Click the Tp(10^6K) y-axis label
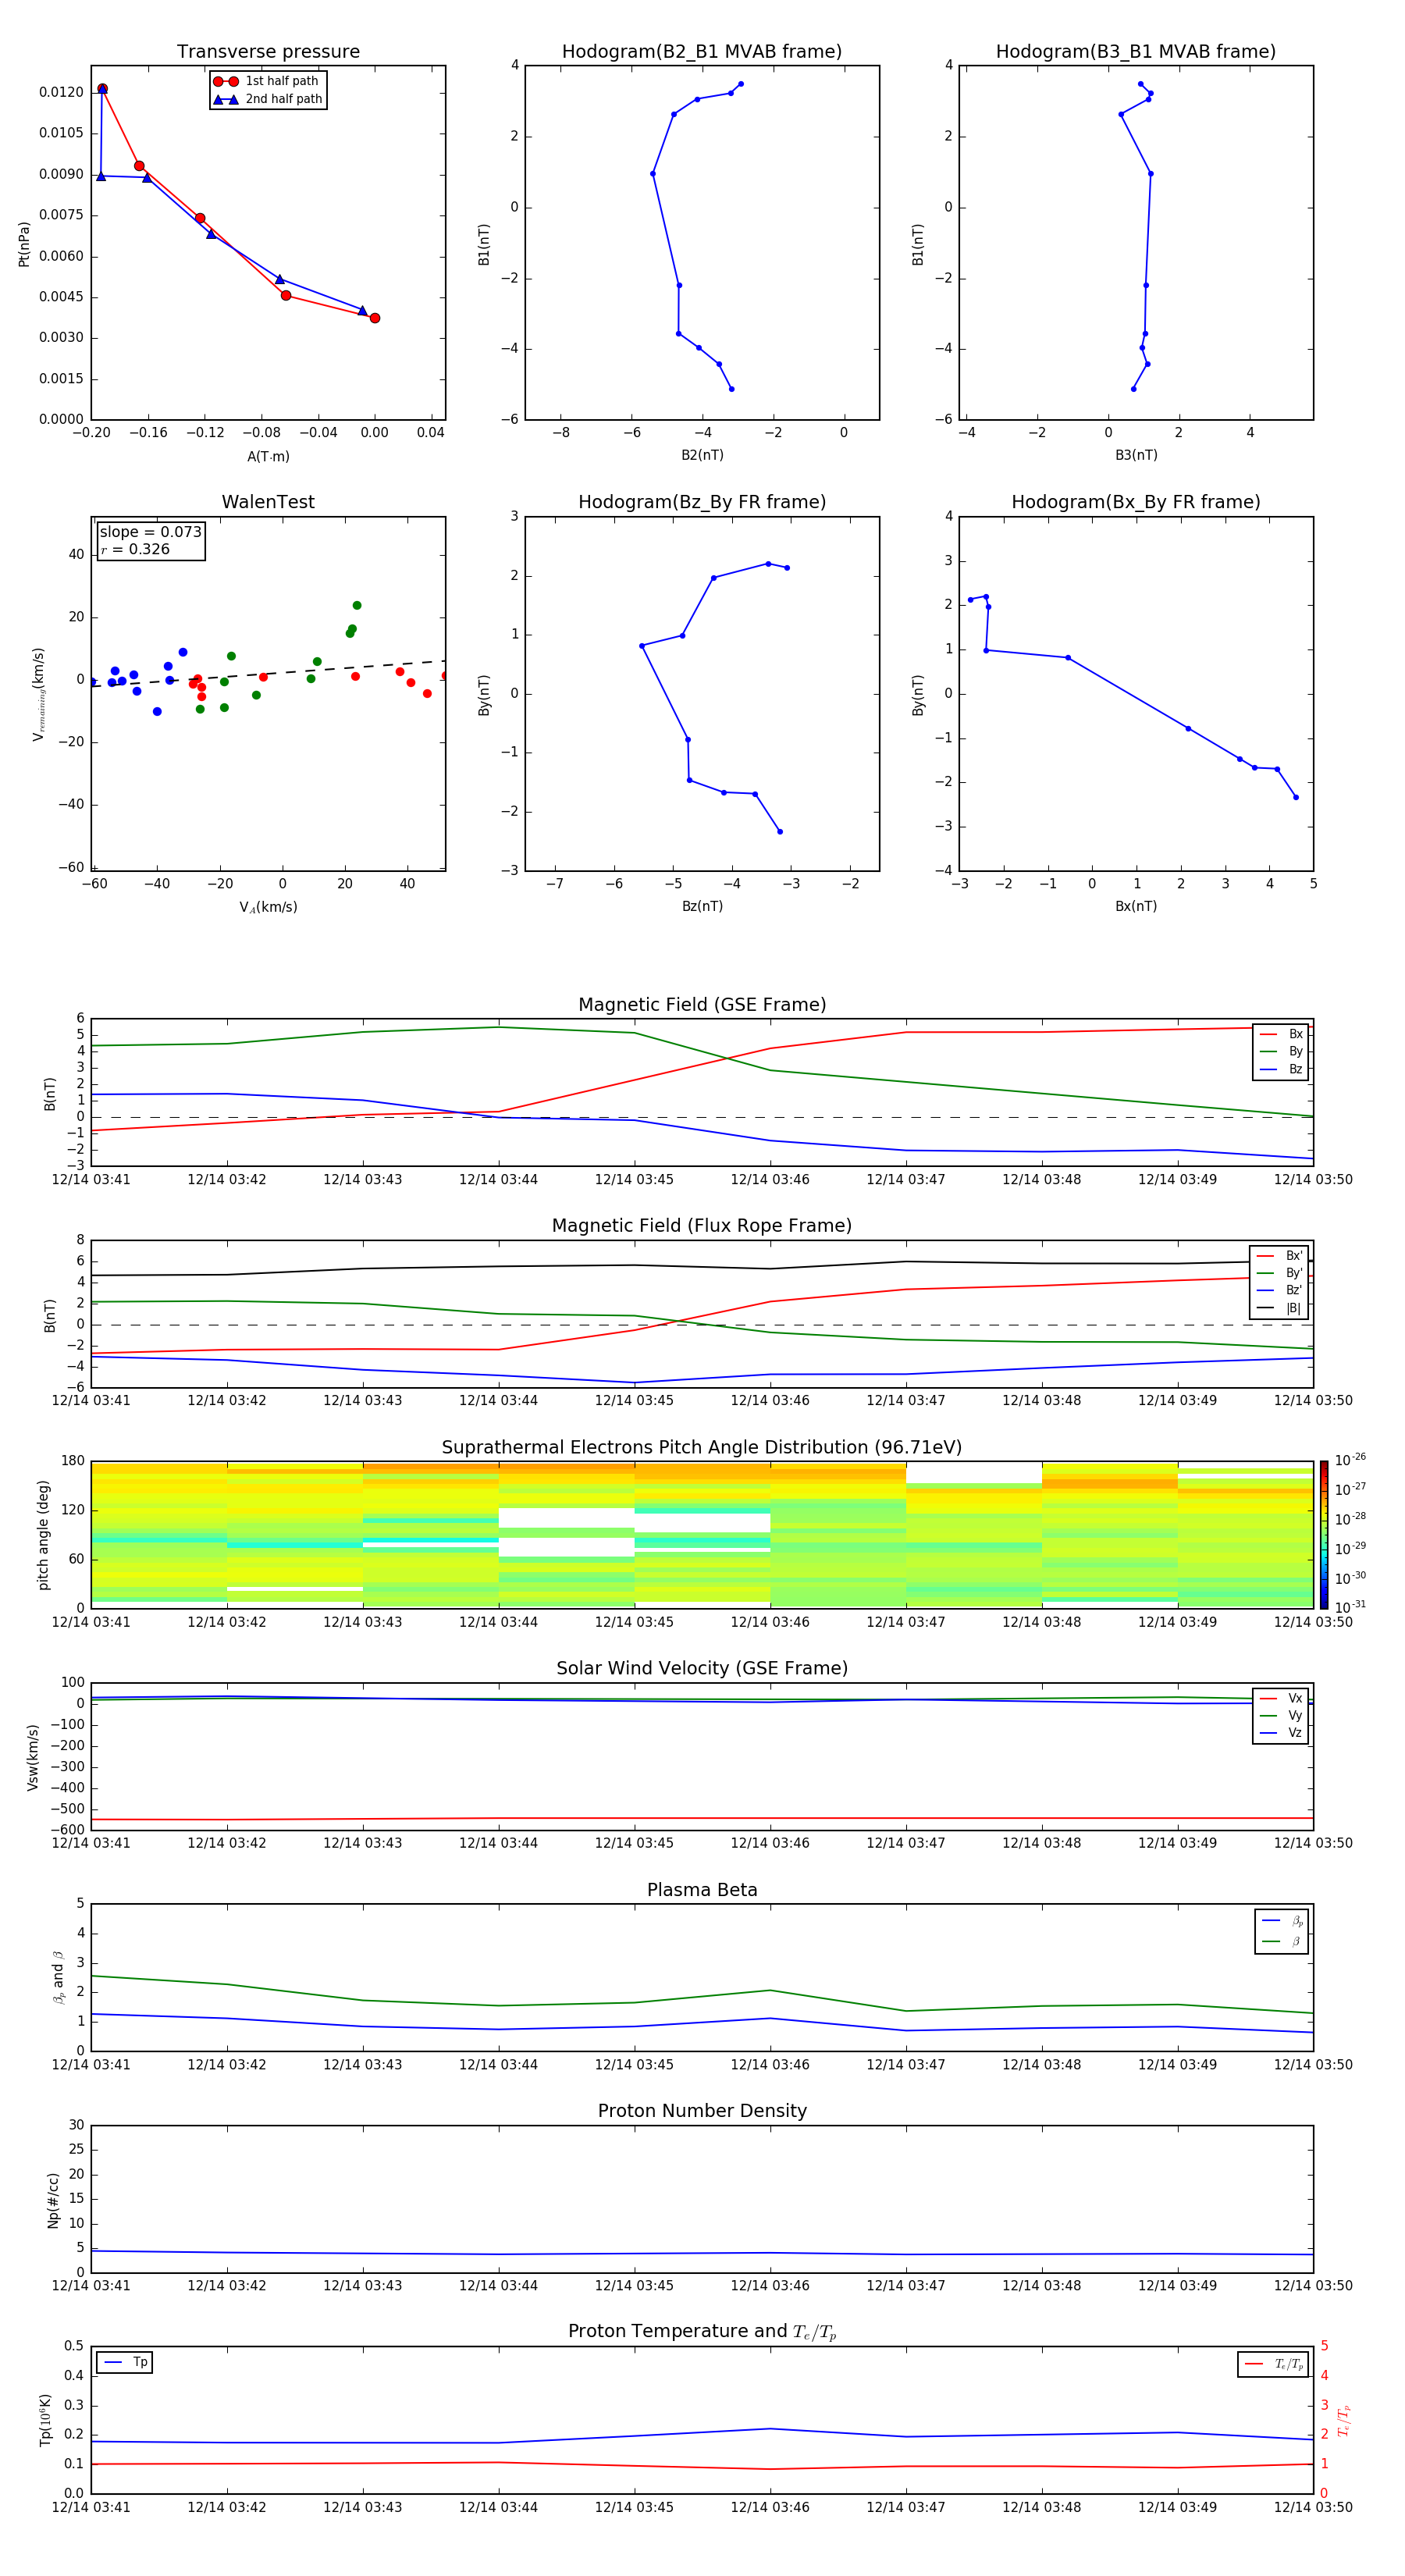 point(45,2420)
